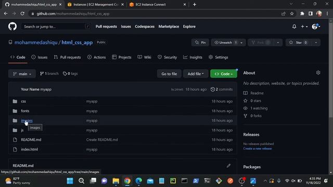
Task: Open the Chrome profile avatar
Action: point(319,14)
